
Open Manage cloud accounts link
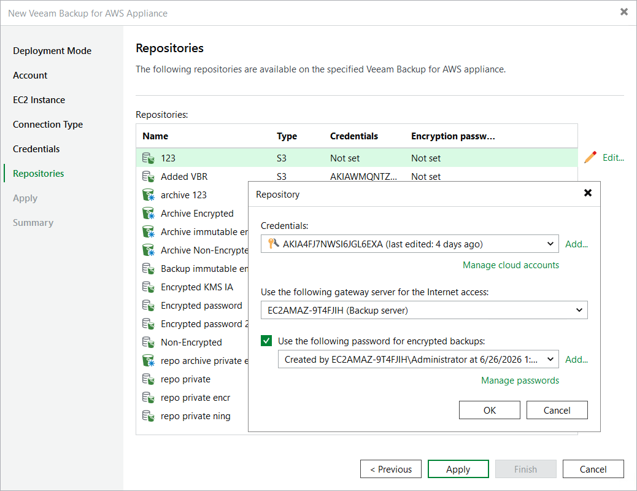[x=511, y=265]
